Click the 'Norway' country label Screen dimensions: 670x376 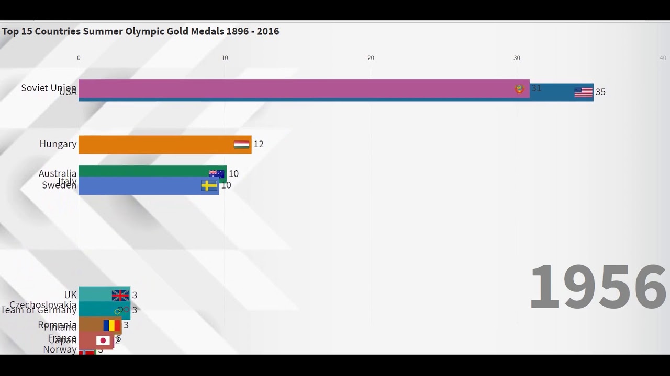(x=60, y=349)
